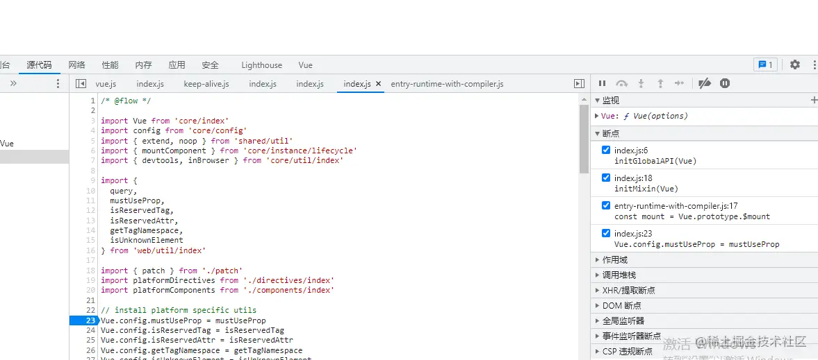
Task: Open DevTools settings gear
Action: (794, 65)
